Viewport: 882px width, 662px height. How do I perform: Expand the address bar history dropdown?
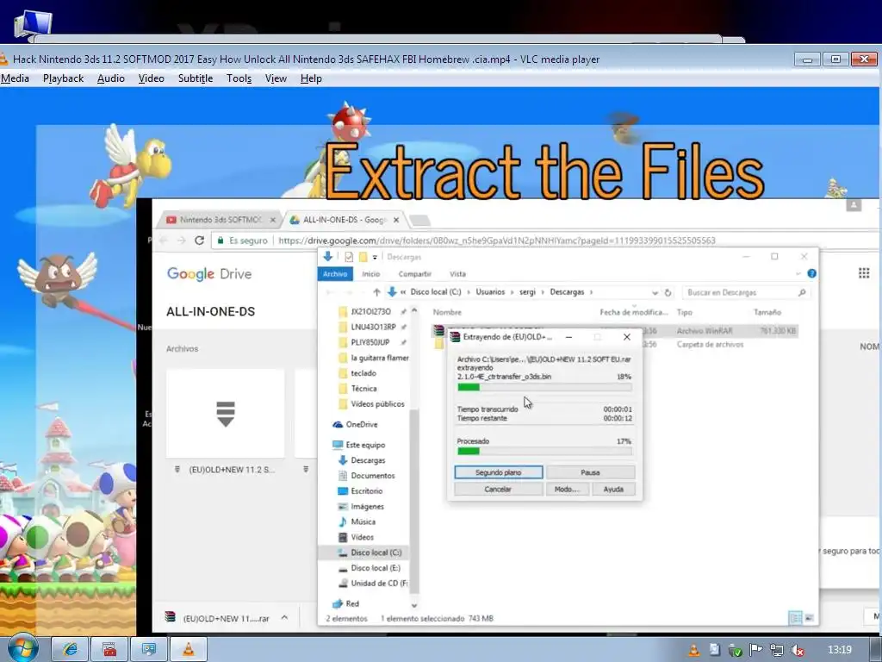[655, 293]
